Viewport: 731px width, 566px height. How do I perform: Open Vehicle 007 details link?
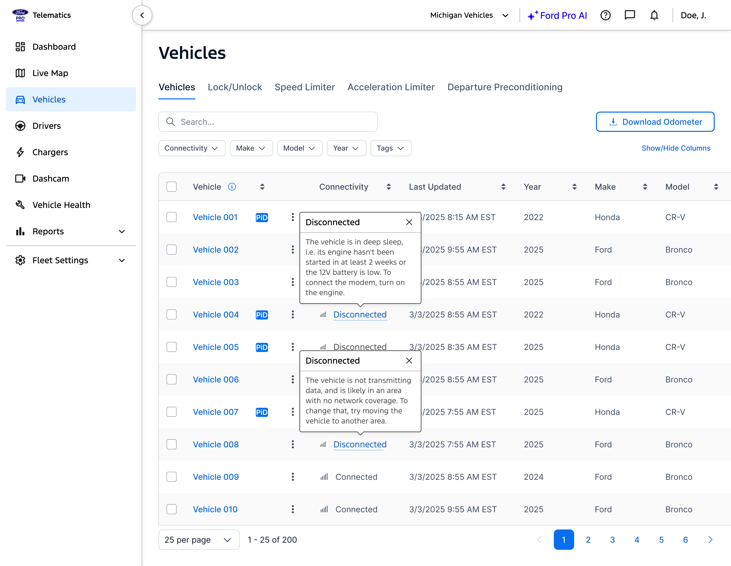tap(215, 412)
